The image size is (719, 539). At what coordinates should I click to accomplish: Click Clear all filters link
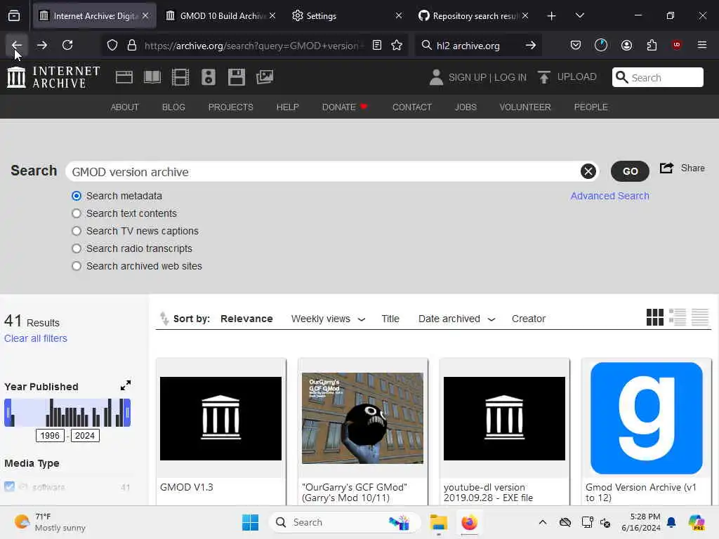pos(36,338)
